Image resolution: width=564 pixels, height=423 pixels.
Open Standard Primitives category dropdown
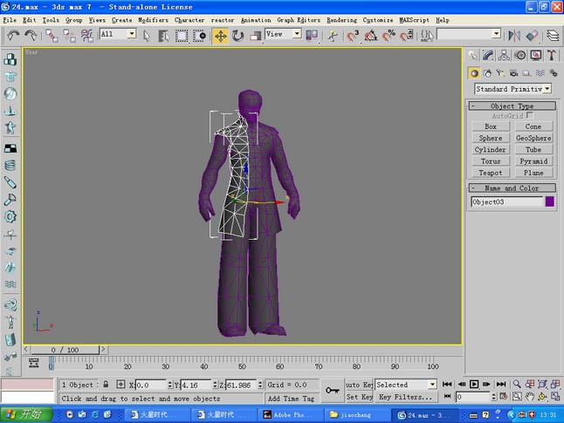pos(547,88)
